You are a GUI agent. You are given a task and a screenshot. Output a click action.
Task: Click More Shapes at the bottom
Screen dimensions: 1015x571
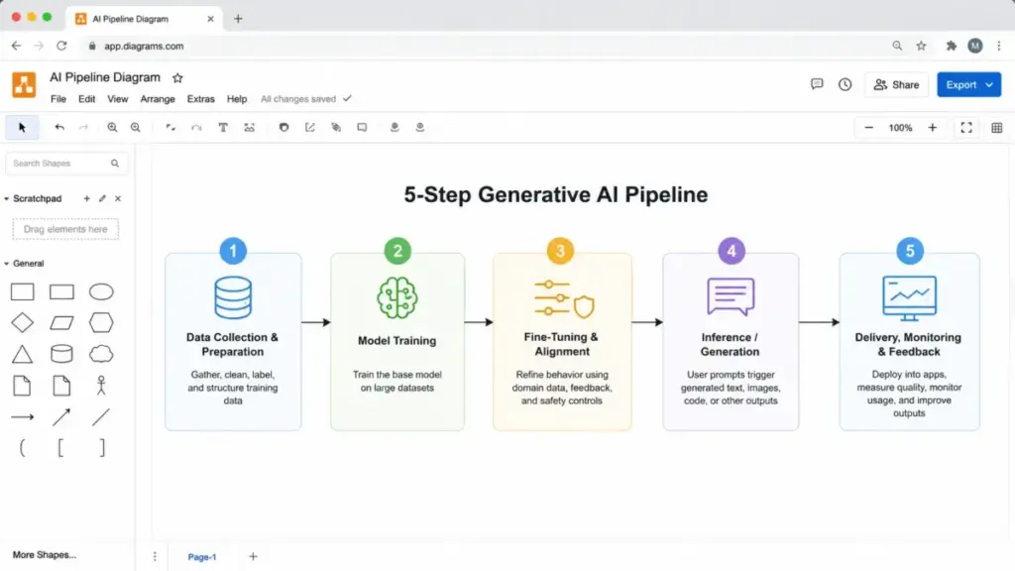tap(44, 555)
